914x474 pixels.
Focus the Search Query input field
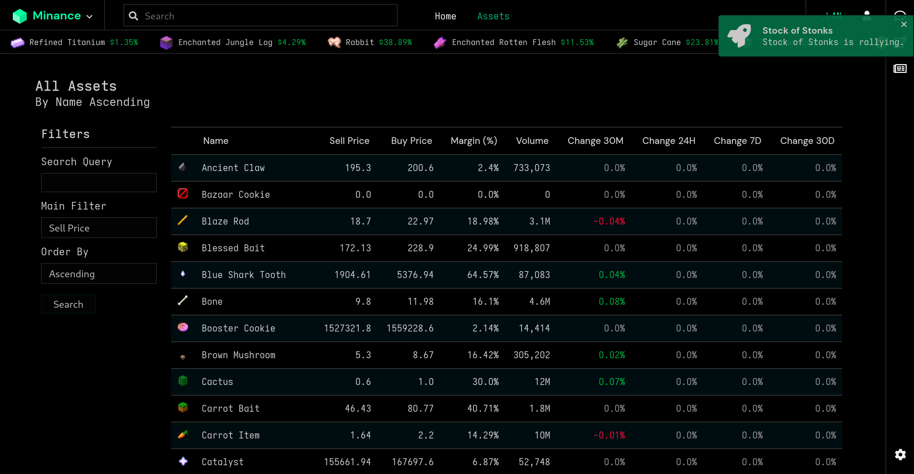[99, 182]
